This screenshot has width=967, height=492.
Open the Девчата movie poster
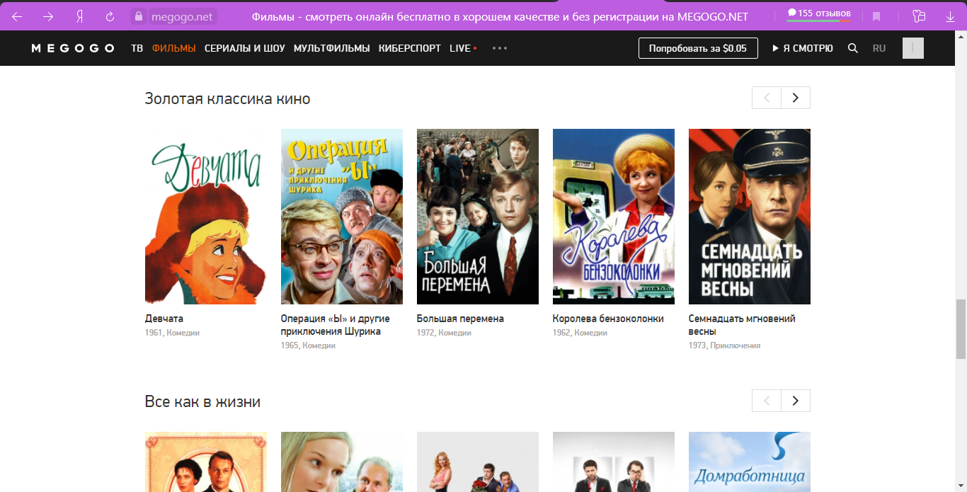206,217
